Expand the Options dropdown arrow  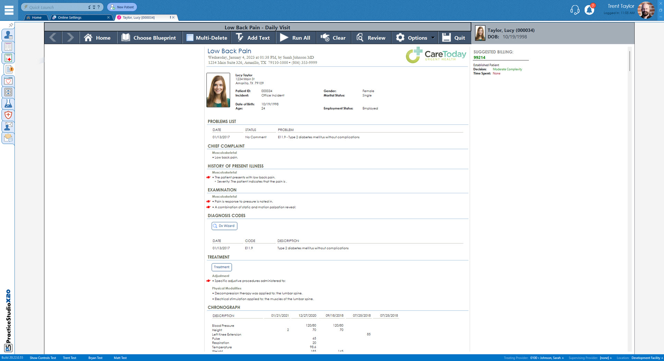[x=433, y=38]
